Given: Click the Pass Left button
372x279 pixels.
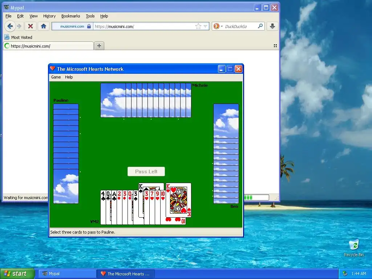Looking at the screenshot, I should [x=146, y=171].
